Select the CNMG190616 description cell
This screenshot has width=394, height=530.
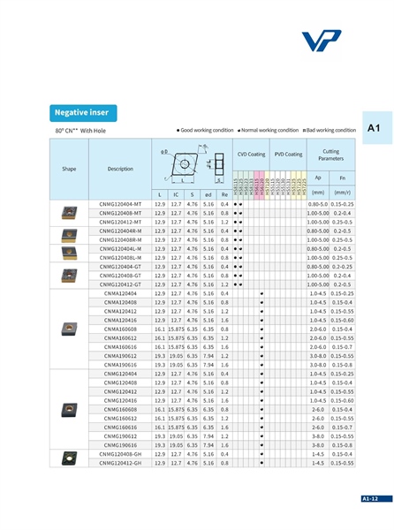[x=120, y=445]
